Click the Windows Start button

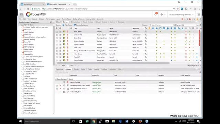[x=21, y=121]
